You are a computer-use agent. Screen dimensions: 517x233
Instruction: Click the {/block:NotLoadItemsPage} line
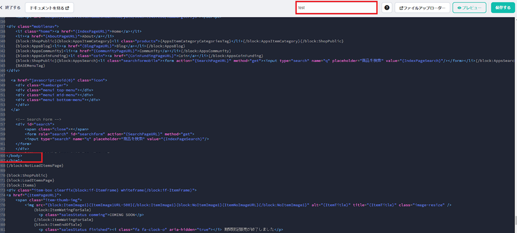pyautogui.click(x=35, y=165)
